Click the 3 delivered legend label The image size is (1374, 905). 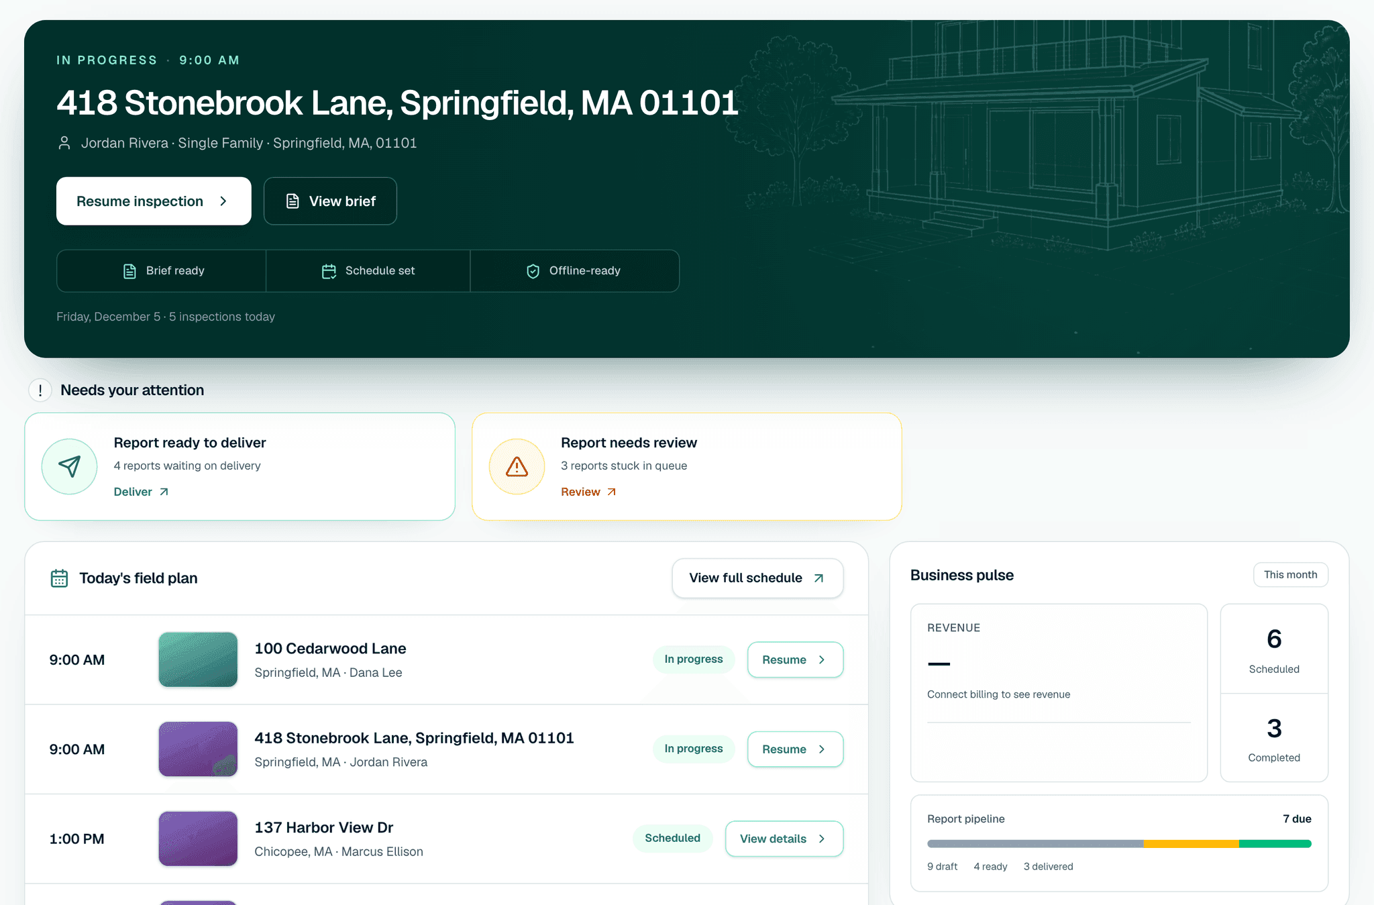(x=1048, y=867)
